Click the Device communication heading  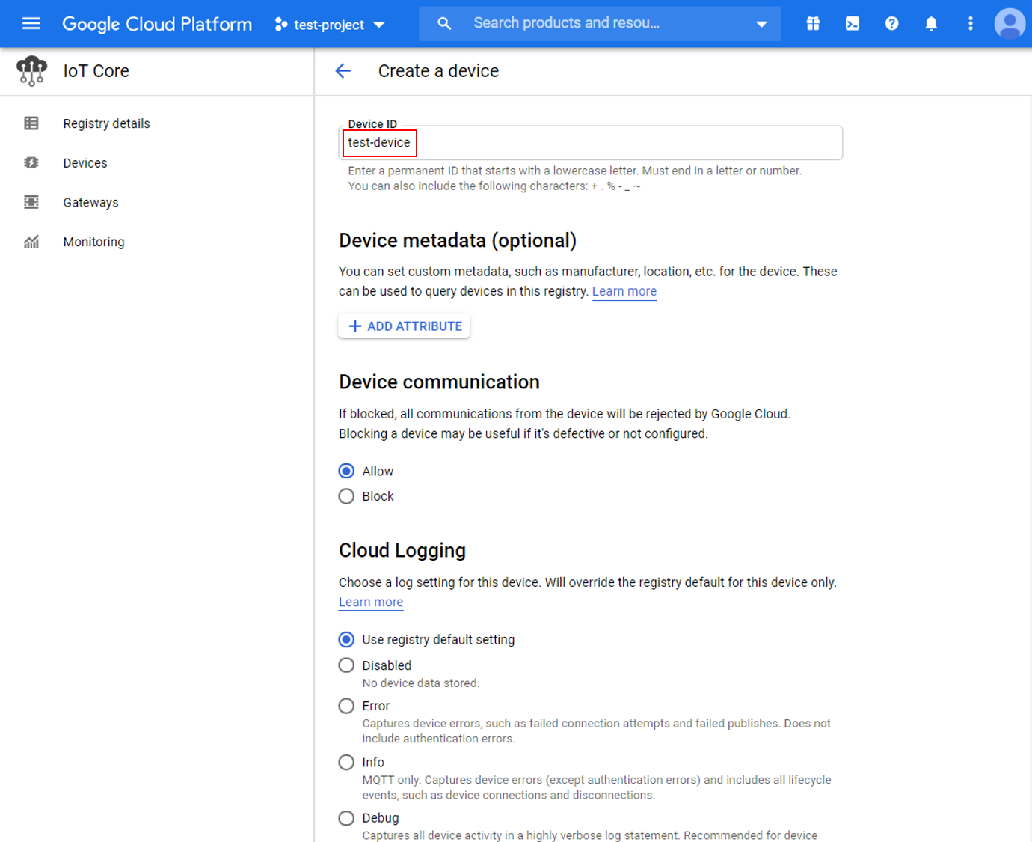(x=439, y=382)
